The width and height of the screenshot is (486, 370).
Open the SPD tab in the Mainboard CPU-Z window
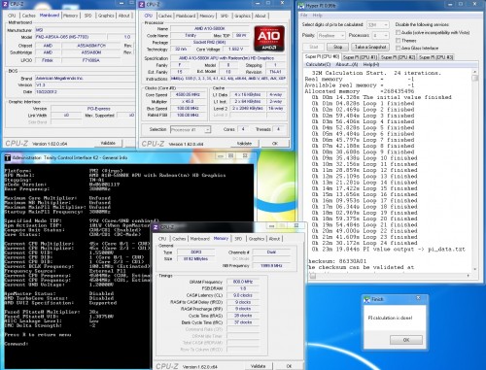(87, 16)
